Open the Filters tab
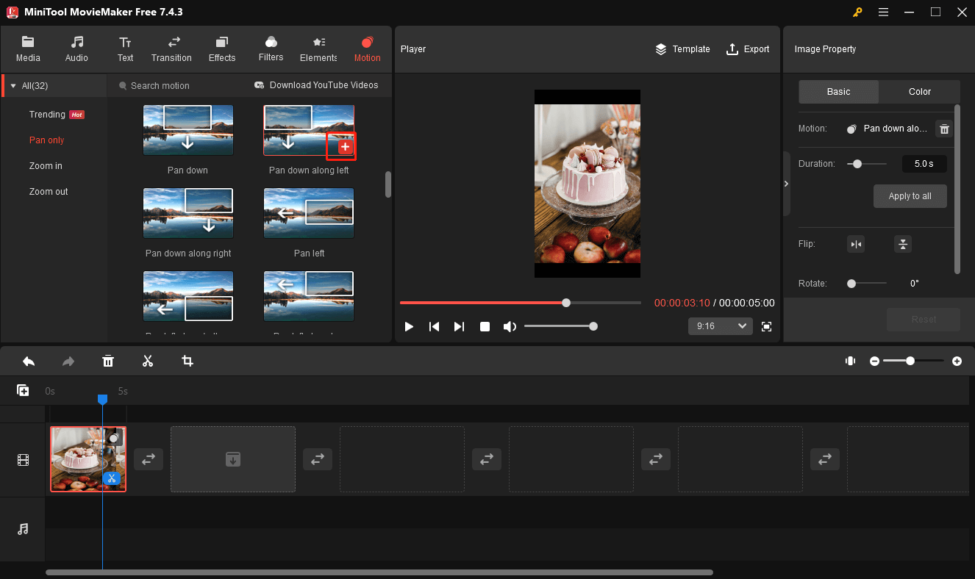 click(271, 49)
